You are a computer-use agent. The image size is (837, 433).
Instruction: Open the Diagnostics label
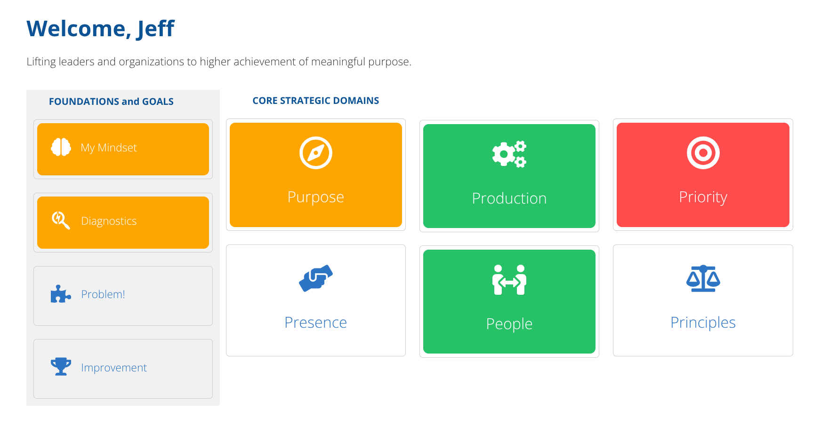[109, 221]
